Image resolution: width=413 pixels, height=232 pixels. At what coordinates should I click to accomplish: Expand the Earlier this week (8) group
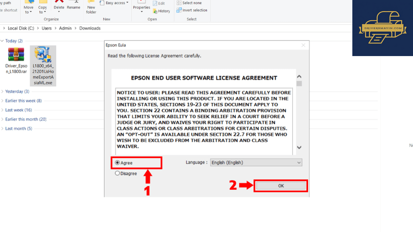click(2, 101)
